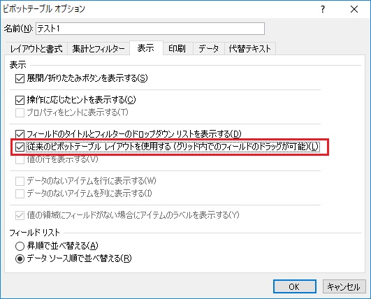371x299 pixels.
Task: Select 昇順で並べ替える radio button
Action: 20,246
